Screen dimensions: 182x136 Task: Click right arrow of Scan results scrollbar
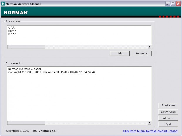(149, 123)
